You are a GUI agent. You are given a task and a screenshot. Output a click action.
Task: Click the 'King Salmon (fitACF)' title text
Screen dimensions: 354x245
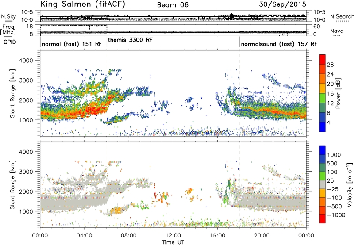click(x=83, y=4)
